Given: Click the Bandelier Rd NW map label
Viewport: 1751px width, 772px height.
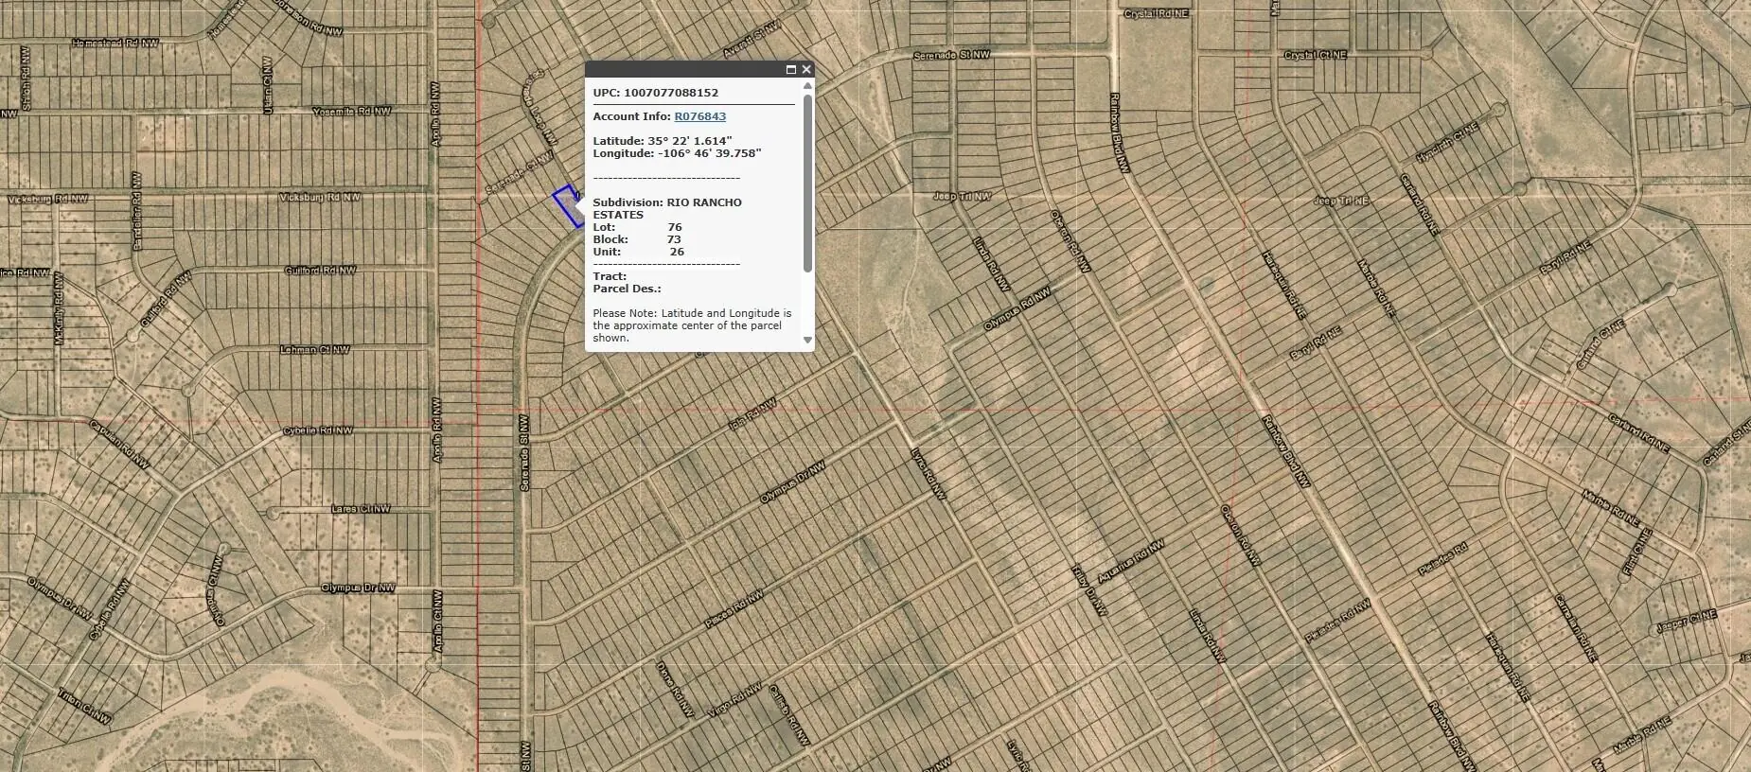Looking at the screenshot, I should [137, 211].
